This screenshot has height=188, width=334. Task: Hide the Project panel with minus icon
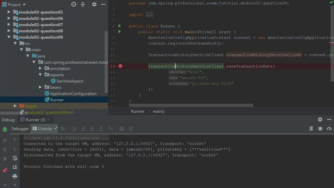[103, 5]
